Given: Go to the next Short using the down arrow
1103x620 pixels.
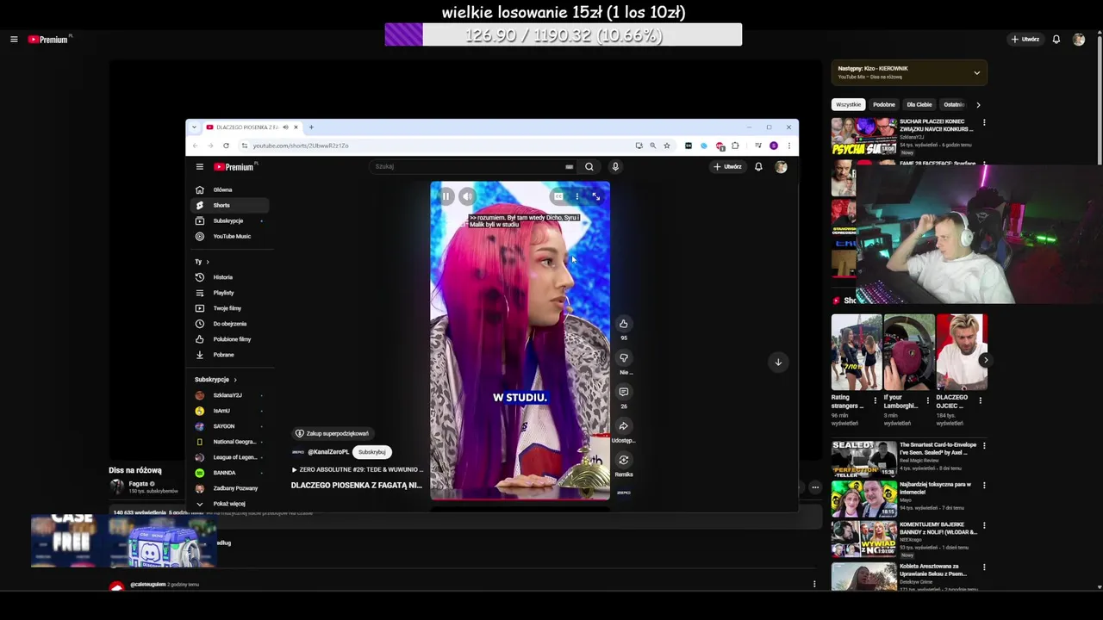Looking at the screenshot, I should pos(778,362).
